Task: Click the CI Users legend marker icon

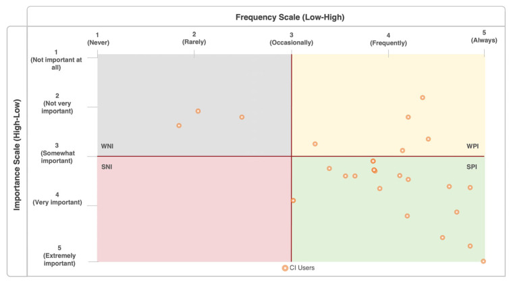Action: 285,268
